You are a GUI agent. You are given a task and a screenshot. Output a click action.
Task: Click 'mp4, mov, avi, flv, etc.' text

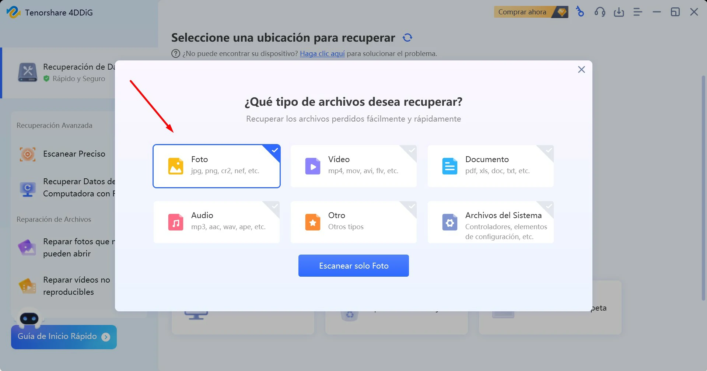coord(363,171)
